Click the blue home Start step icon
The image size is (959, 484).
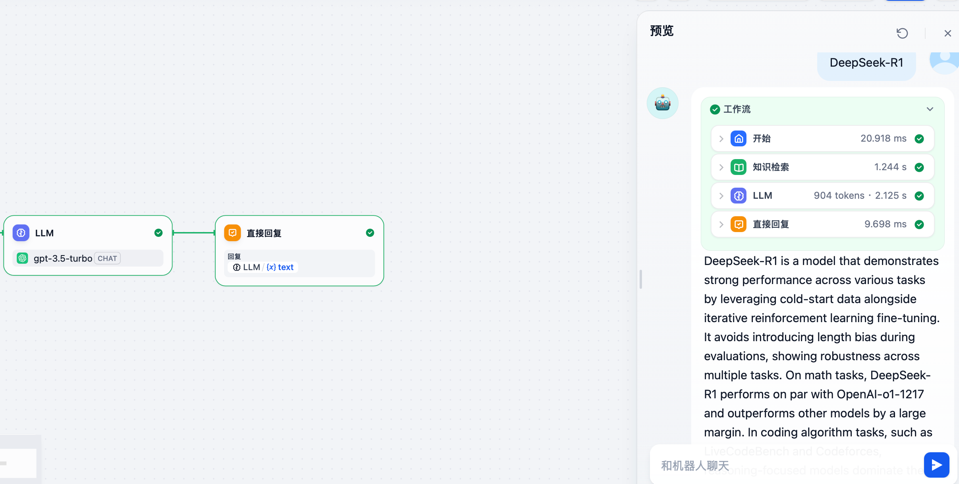pyautogui.click(x=738, y=138)
